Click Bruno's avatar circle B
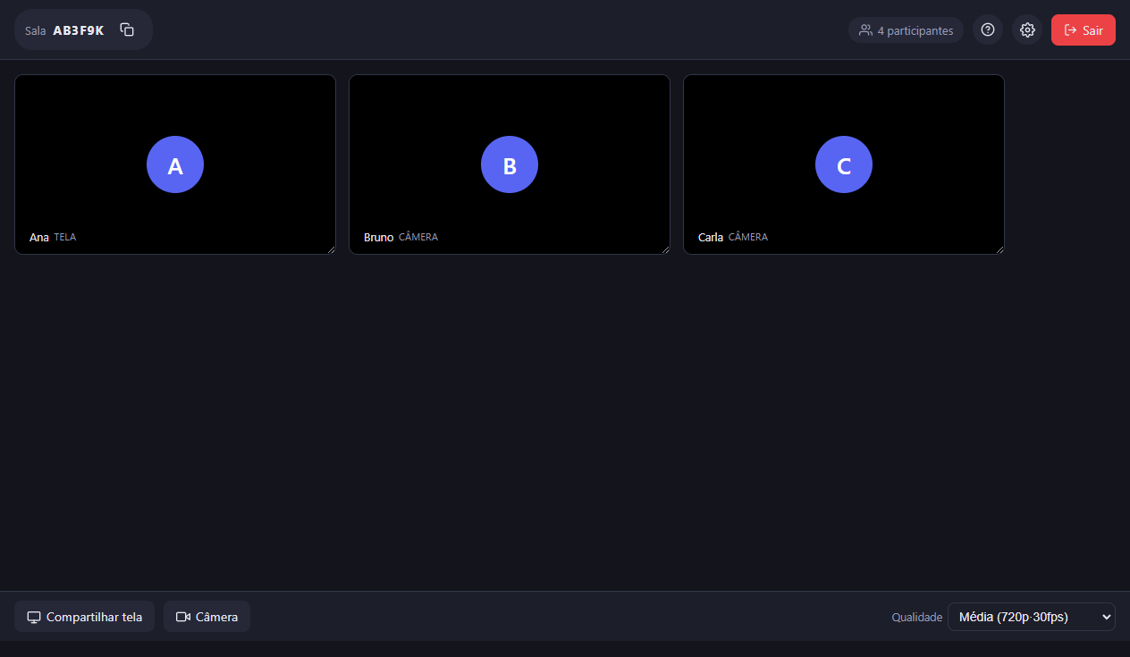Image resolution: width=1130 pixels, height=657 pixels. point(510,164)
